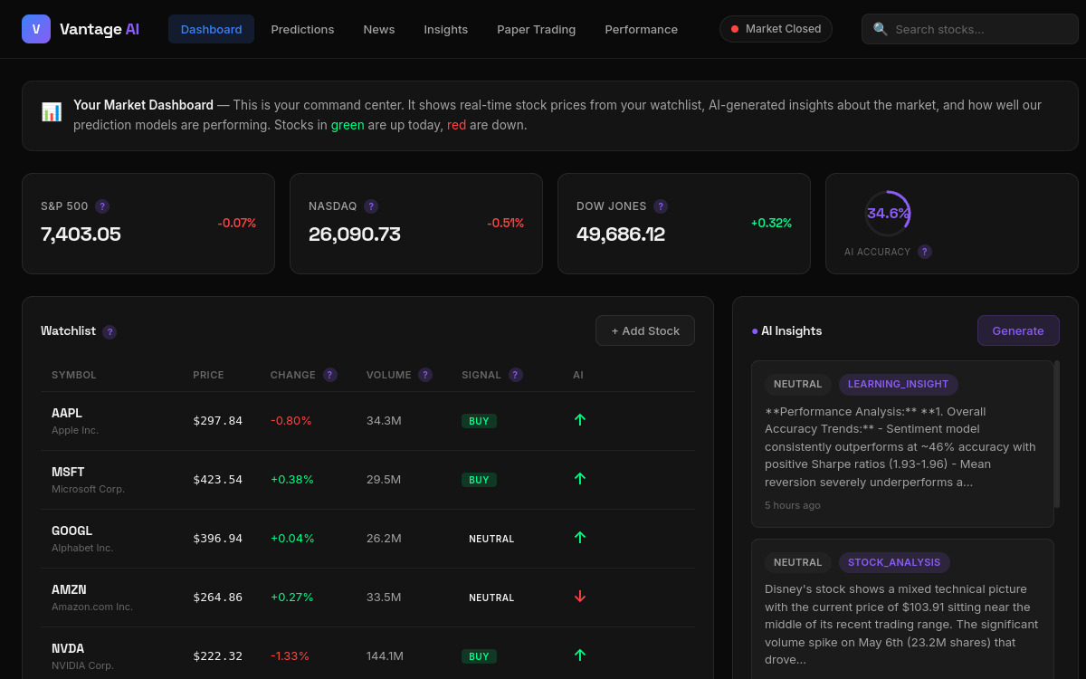Click the bar chart icon in the dashboard banner
This screenshot has width=1086, height=679.
(x=52, y=112)
